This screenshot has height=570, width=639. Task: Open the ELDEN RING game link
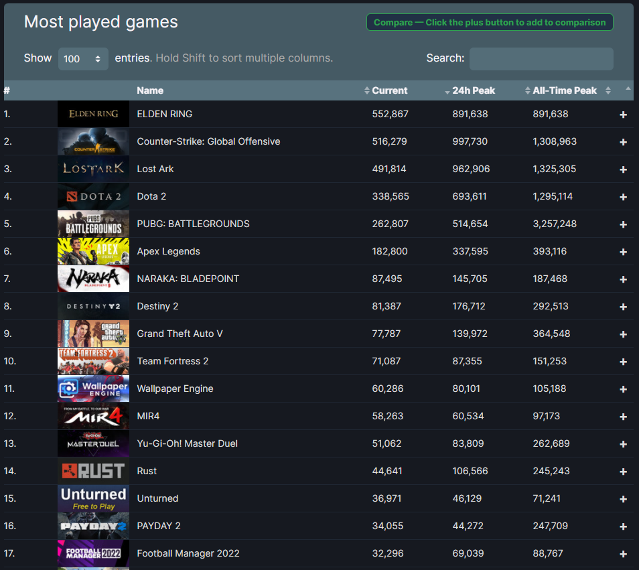point(165,114)
